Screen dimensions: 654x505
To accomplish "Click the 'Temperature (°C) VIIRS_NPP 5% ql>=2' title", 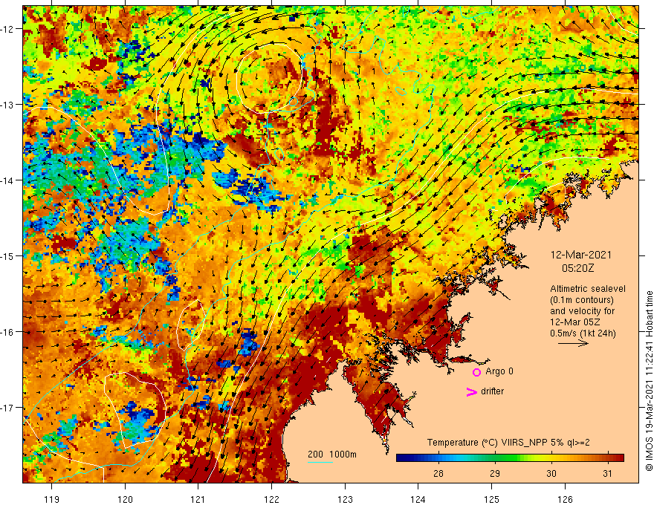I will point(508,443).
